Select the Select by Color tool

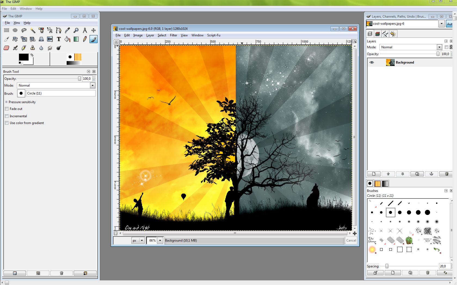(41, 30)
